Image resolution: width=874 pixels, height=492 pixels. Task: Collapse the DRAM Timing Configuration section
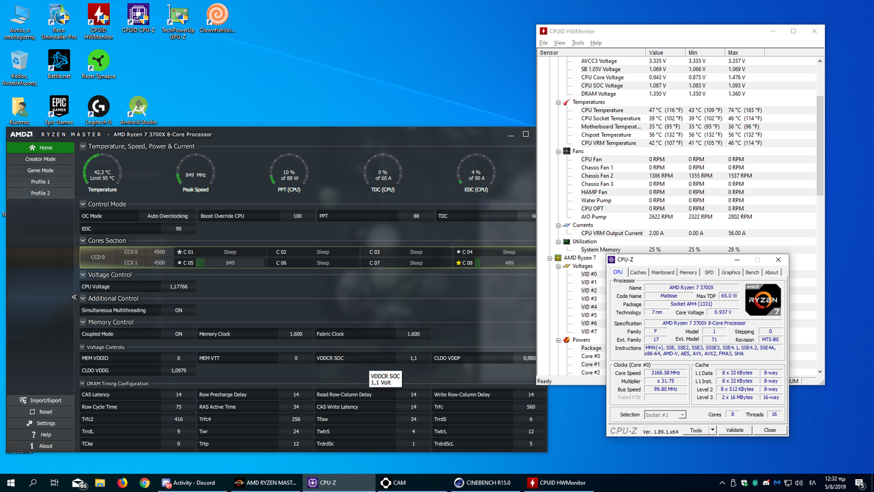point(83,383)
